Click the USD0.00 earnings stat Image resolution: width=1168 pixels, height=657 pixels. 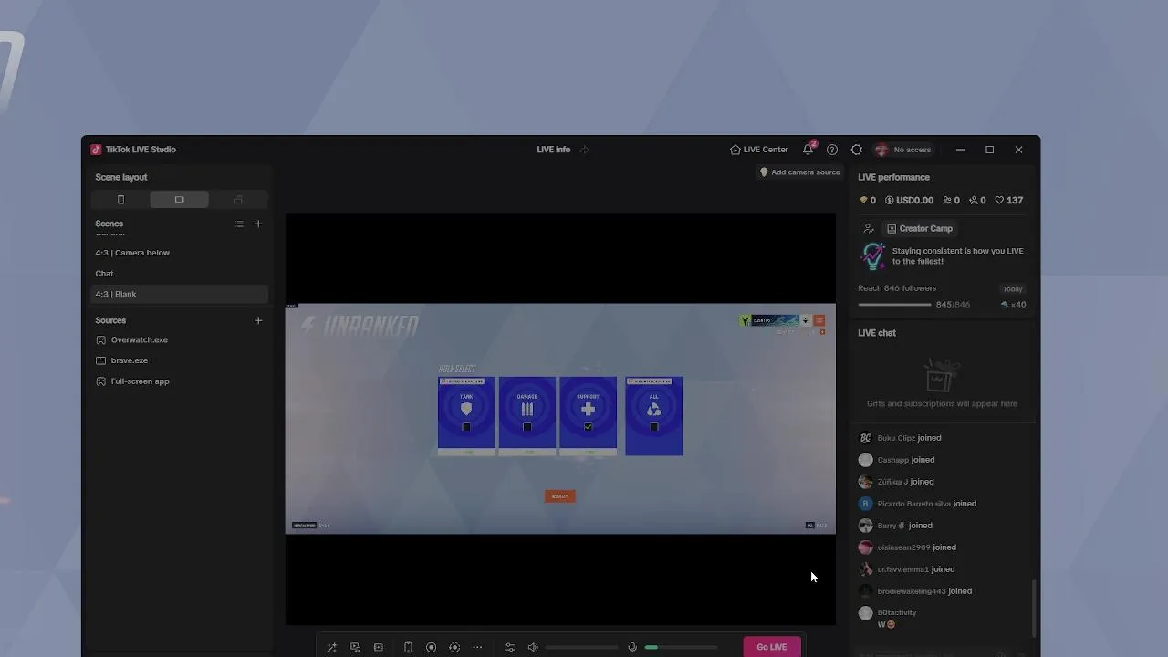(910, 200)
